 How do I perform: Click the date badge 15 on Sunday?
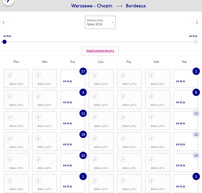[196, 113]
